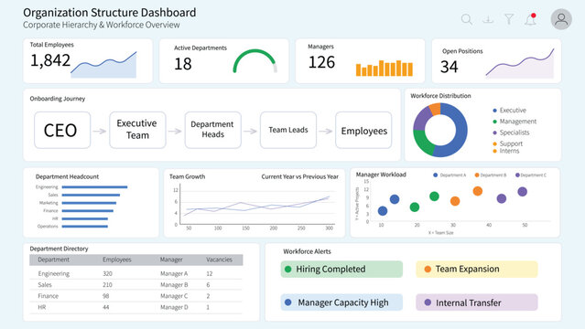Click the 210 employees value
Image resolution: width=585 pixels, height=329 pixels.
coord(107,284)
